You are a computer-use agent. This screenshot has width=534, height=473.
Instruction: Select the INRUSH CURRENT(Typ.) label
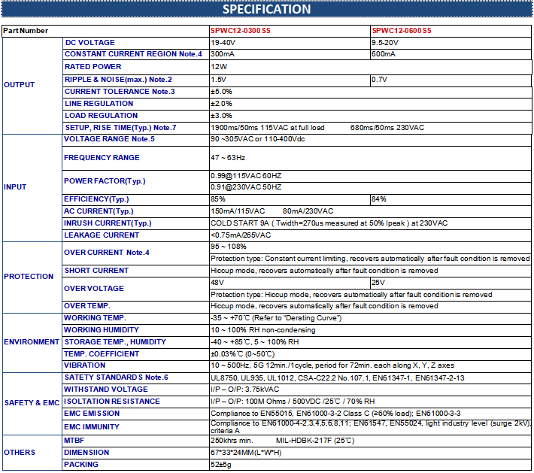[108, 223]
